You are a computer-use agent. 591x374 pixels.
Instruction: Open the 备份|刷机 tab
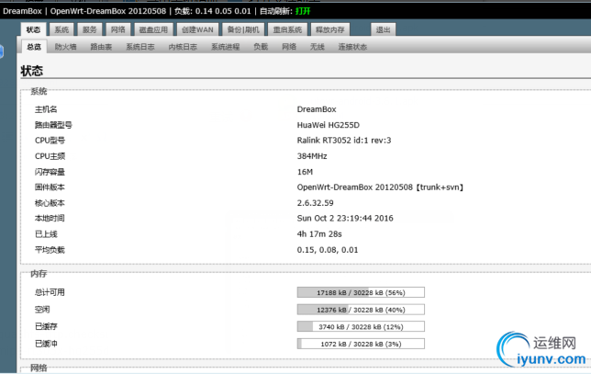coord(243,29)
